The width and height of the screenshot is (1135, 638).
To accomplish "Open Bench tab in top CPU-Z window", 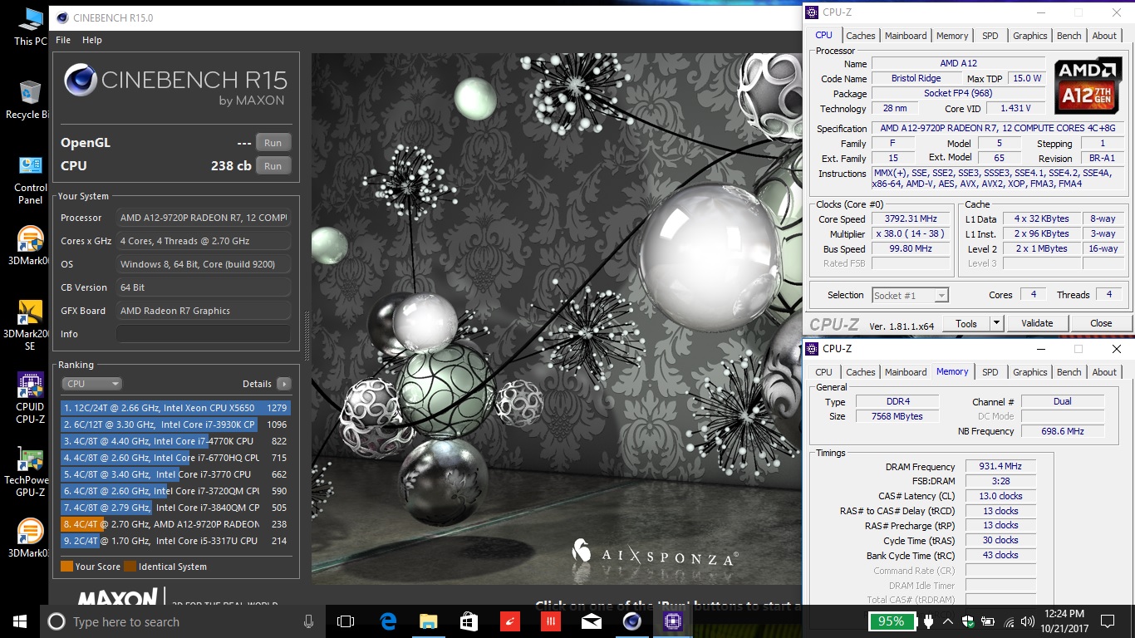I will click(1069, 36).
